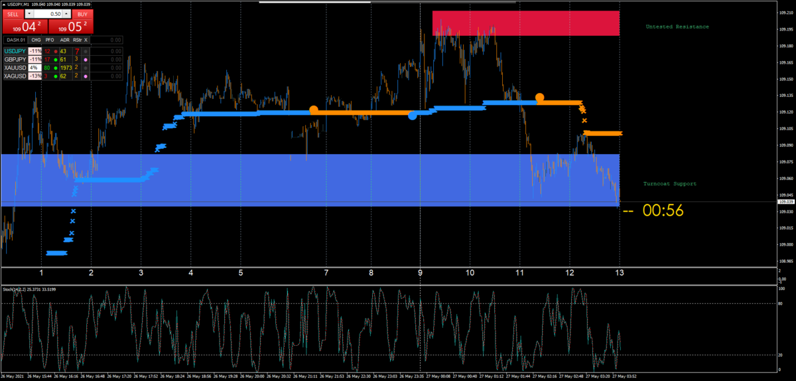796x381 pixels.
Task: Decrease lot size with the down arrow
Action: 29,14
